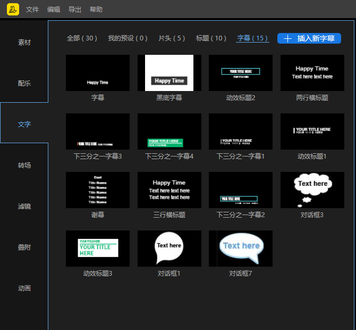Show 全部 (30) text templates

pyautogui.click(x=82, y=38)
